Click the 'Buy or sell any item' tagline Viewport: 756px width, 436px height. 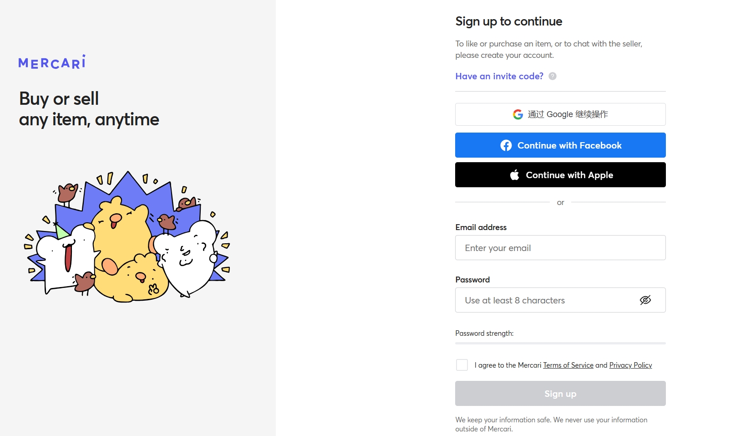tap(89, 109)
